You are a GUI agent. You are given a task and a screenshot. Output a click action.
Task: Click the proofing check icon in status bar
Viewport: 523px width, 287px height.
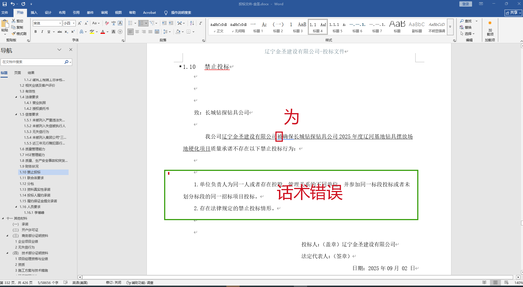(66, 283)
